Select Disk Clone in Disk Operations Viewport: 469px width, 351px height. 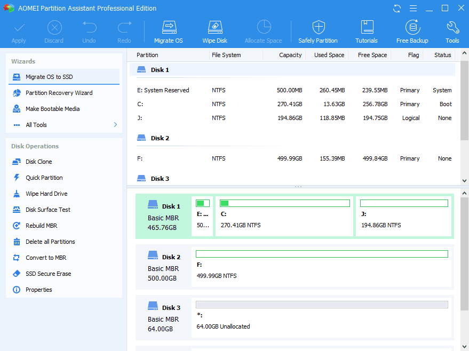[x=38, y=162]
